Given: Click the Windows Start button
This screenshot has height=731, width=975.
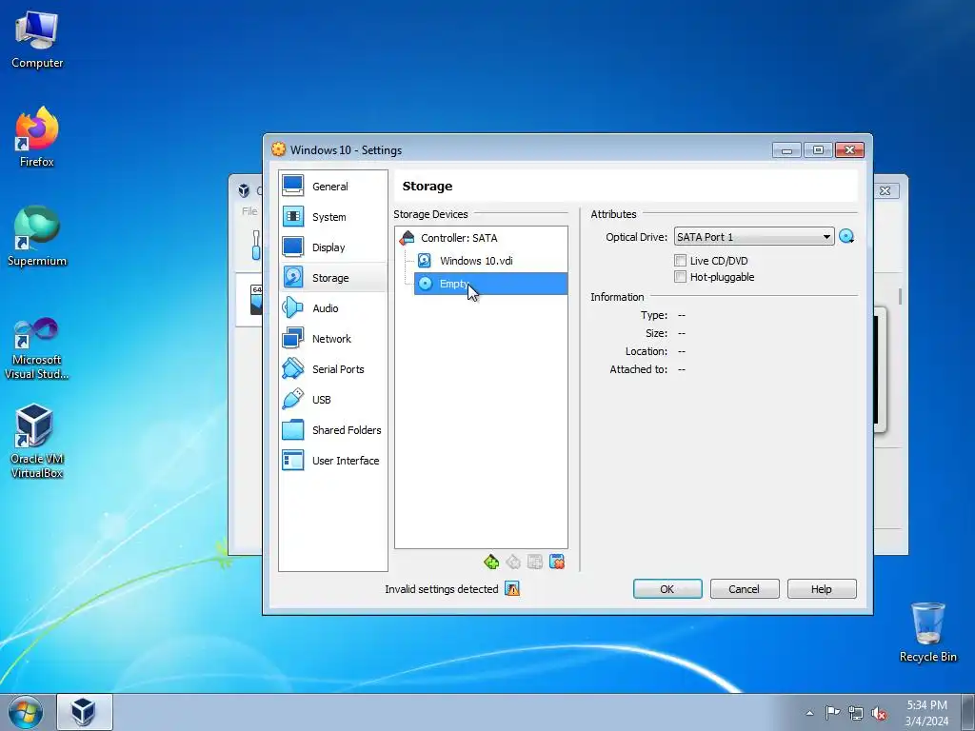Looking at the screenshot, I should pyautogui.click(x=26, y=712).
